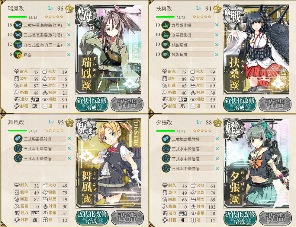The image size is (296, 227).
Task: Click Yuubari Kai's ship card portrait
Action: tap(256, 164)
